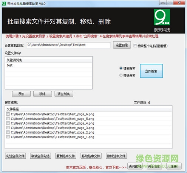187x173 pixels.
Task: Click the 文件路径 column header
Action: [x=88, y=109]
